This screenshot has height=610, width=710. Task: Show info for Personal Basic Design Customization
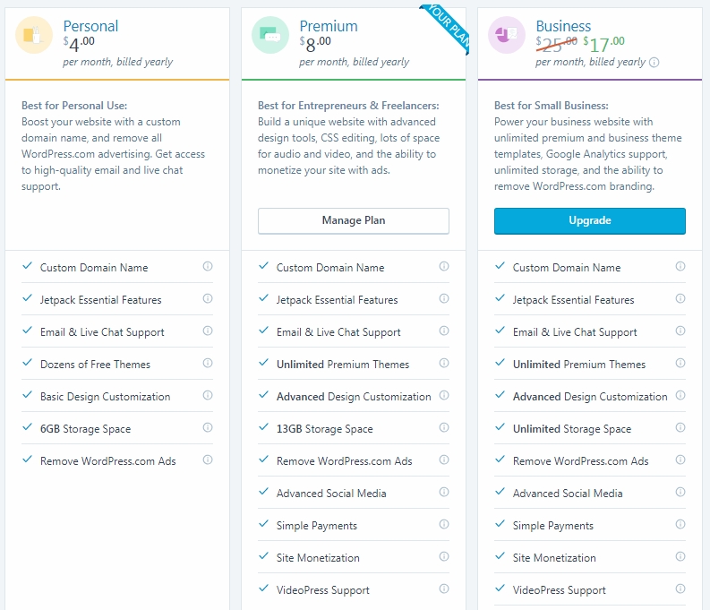208,396
